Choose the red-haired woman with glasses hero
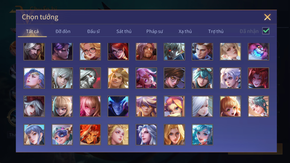The height and width of the screenshot is (163, 290). [118, 52]
